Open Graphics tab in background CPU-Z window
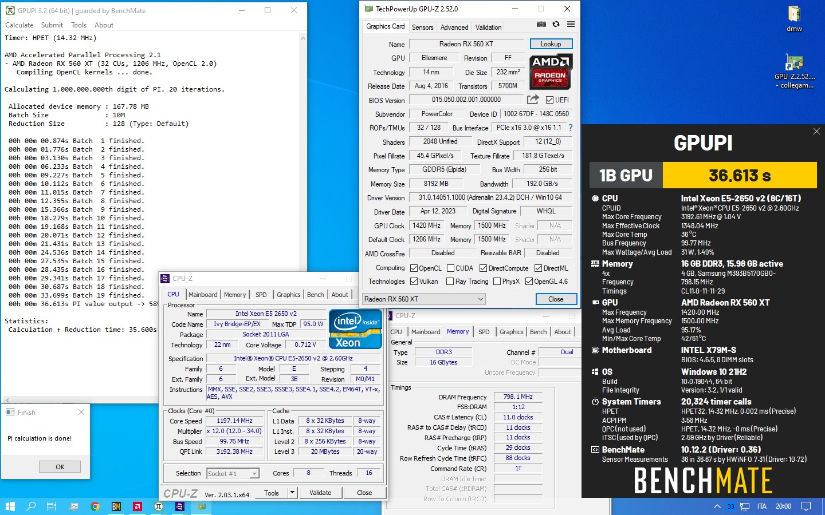The height and width of the screenshot is (515, 825). tap(512, 332)
